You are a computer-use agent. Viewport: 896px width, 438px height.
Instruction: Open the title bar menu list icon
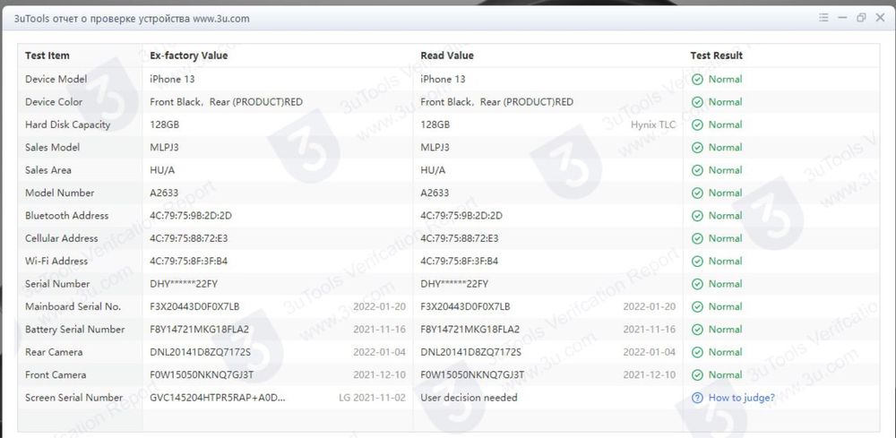pyautogui.click(x=823, y=18)
